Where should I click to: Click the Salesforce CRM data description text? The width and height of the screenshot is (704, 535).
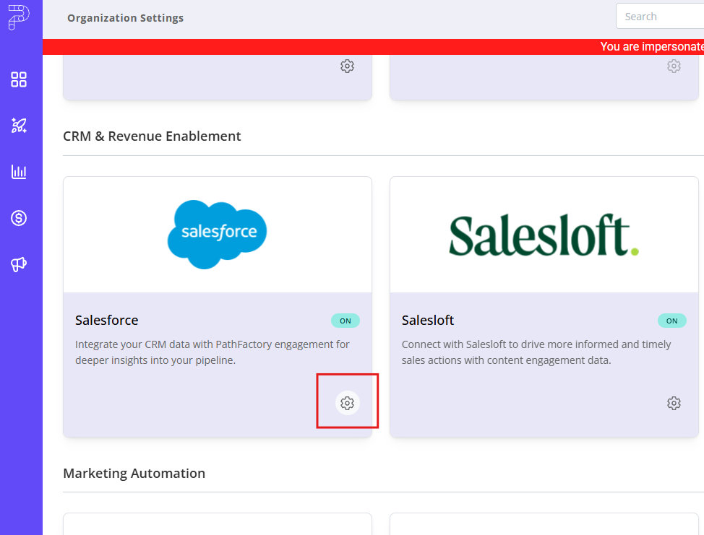point(212,352)
